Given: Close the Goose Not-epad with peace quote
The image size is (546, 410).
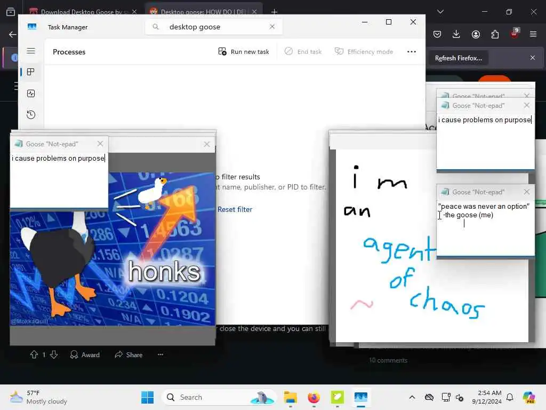Looking at the screenshot, I should (527, 192).
